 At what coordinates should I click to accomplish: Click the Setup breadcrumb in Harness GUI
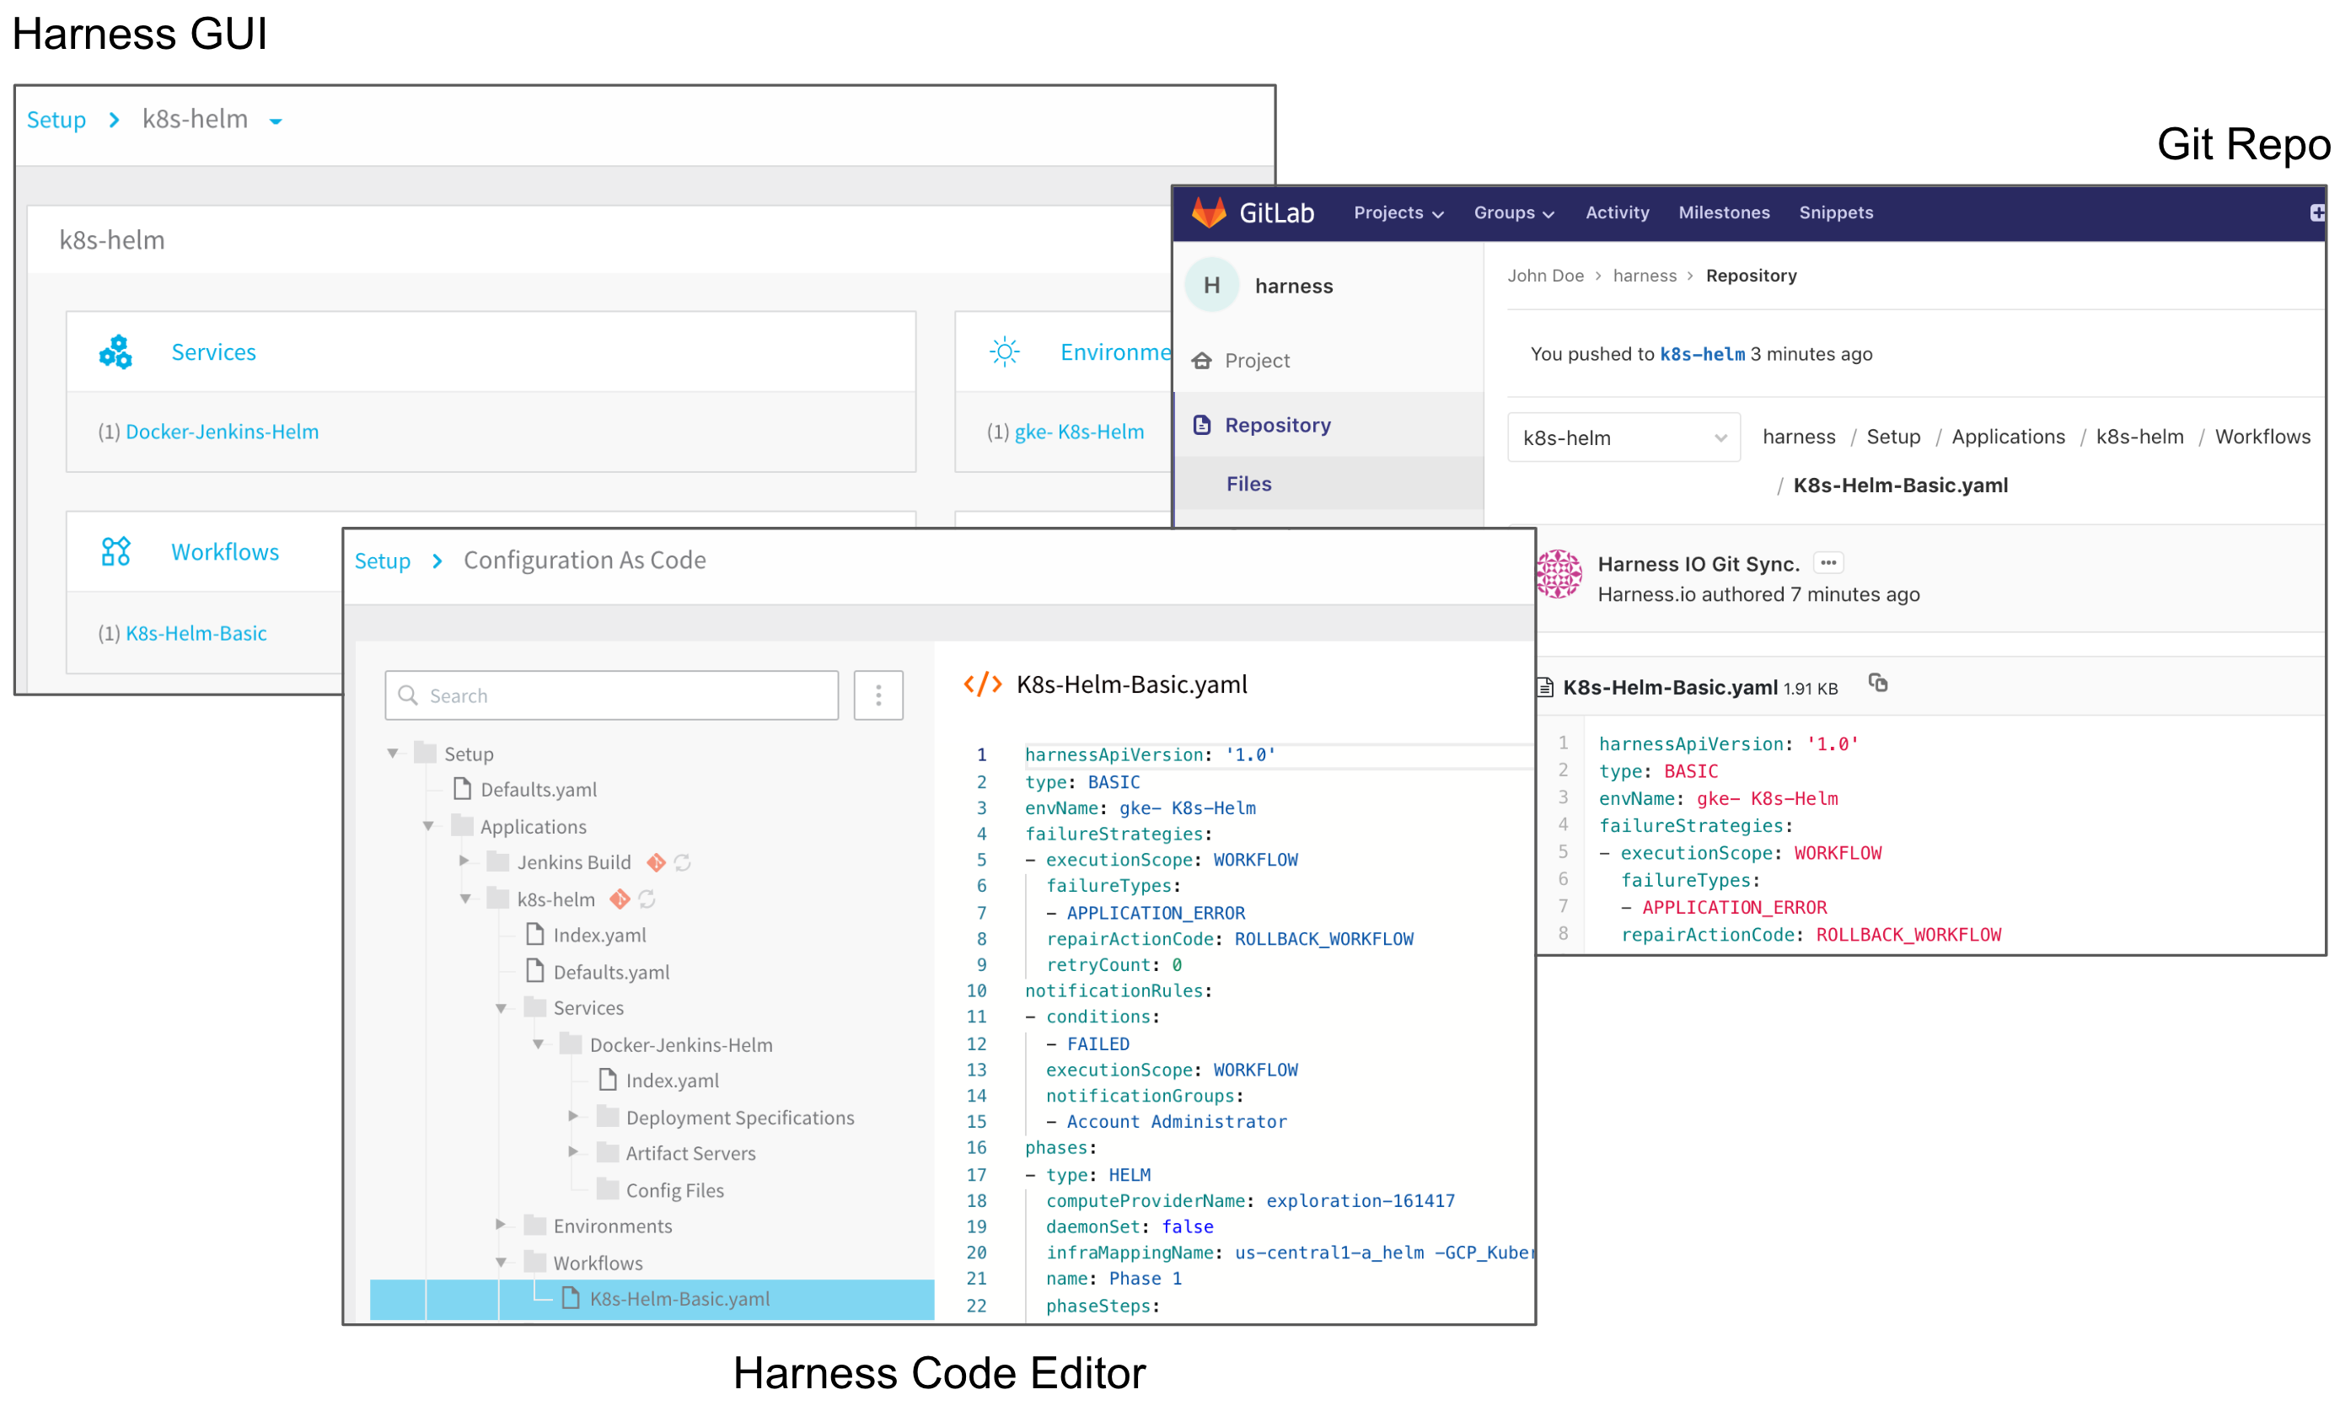pos(56,120)
